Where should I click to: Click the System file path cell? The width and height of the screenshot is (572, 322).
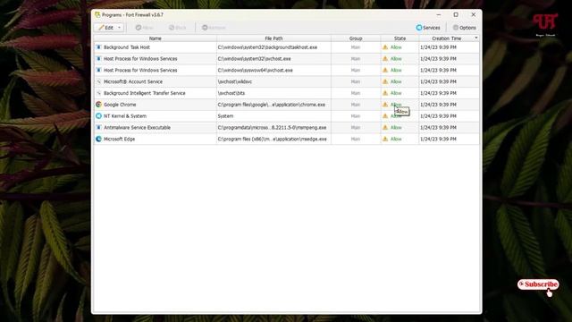pos(225,115)
